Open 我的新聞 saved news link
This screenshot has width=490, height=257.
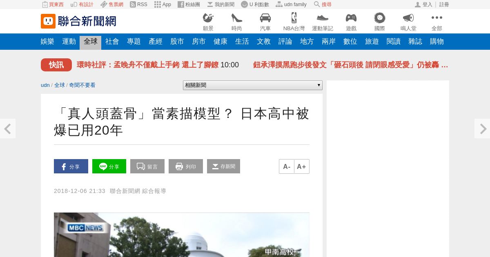[220, 4]
